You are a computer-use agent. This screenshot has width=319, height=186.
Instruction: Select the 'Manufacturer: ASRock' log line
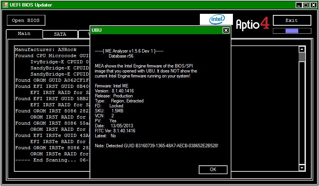pos(46,49)
